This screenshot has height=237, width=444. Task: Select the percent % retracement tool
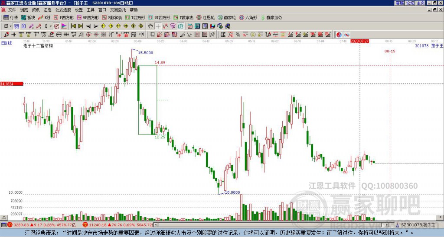(238, 35)
